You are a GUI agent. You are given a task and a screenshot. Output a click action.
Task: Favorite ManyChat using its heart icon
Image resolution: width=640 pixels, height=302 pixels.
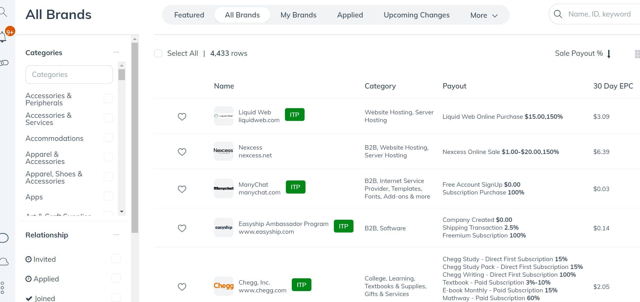coord(182,189)
